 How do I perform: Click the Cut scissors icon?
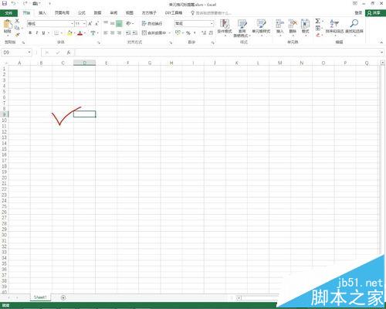[17, 21]
